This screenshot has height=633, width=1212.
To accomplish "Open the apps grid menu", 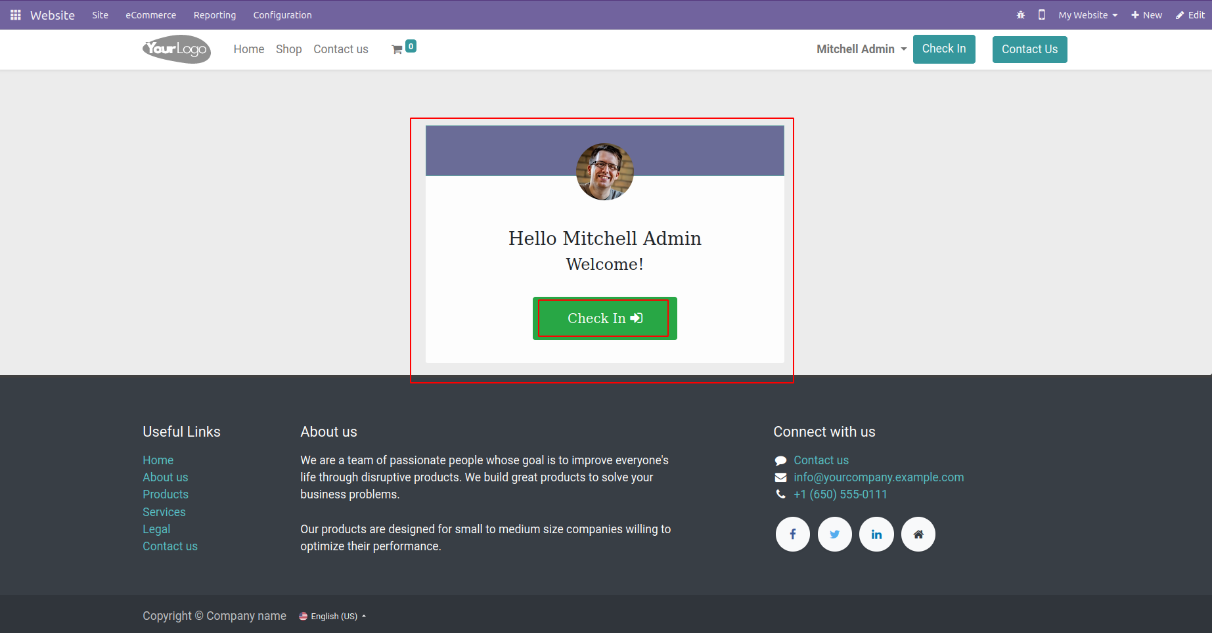I will coord(16,14).
